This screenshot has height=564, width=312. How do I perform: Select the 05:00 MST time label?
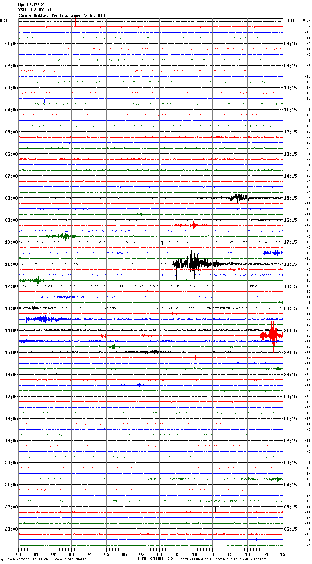click(11, 132)
